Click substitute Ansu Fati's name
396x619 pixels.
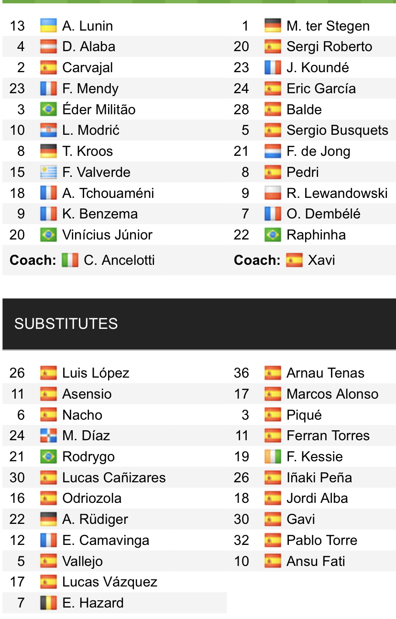tap(316, 561)
